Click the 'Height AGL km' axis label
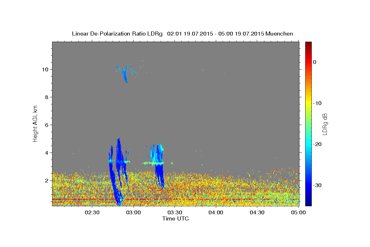The image size is (370, 247). tap(35, 124)
